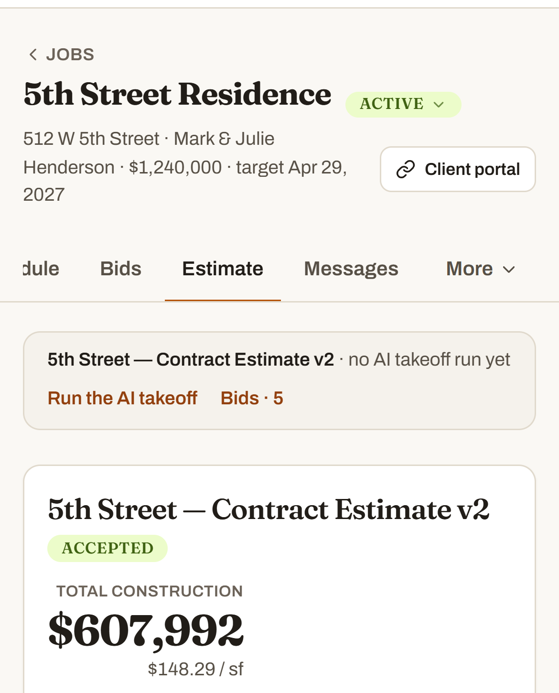Open the ACTIVE status dropdown
Image resolution: width=559 pixels, height=693 pixels.
pos(403,104)
